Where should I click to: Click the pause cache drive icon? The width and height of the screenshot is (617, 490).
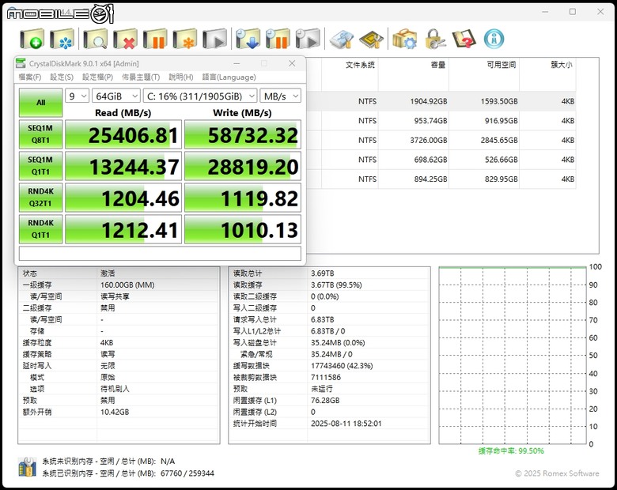pos(155,39)
